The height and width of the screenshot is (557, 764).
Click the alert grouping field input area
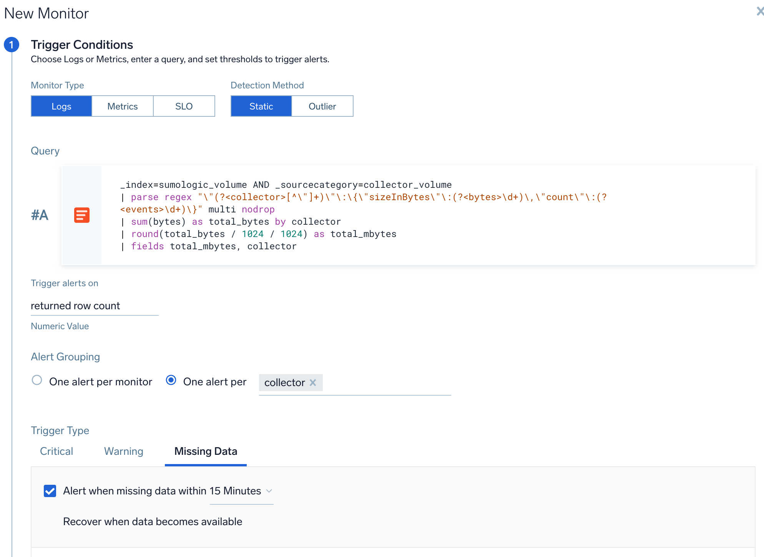coord(384,383)
